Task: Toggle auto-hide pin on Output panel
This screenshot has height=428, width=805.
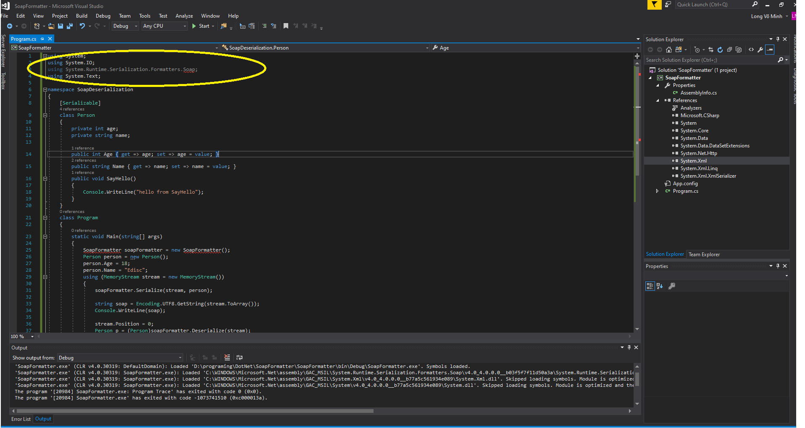Action: (629, 347)
